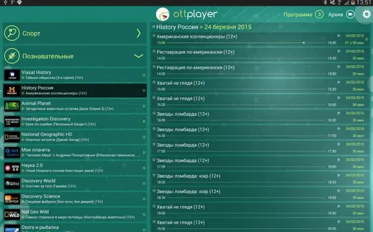Click the Познавательные compass category icon
Screen dimensions: 373x232
click(x=12, y=56)
